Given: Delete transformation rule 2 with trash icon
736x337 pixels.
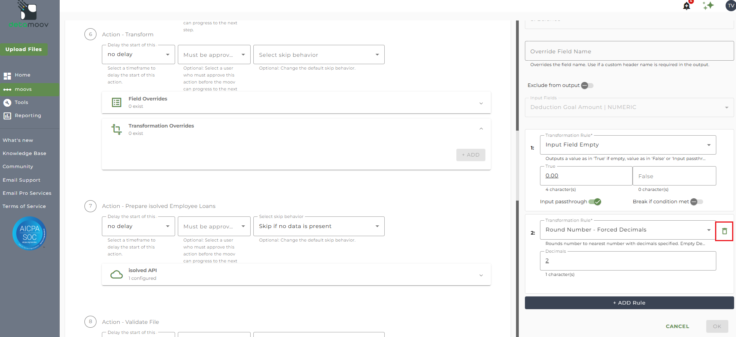Looking at the screenshot, I should coord(724,231).
